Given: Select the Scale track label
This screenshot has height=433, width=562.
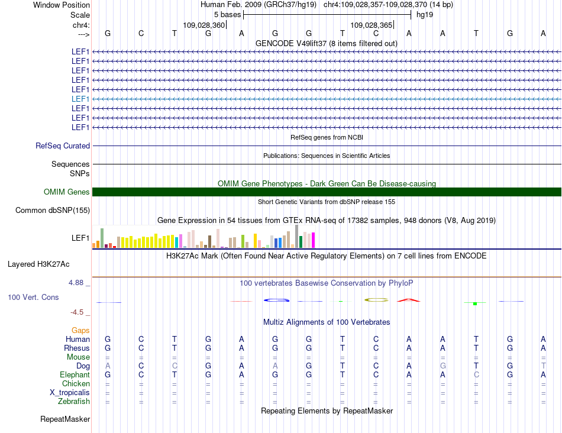Looking at the screenshot, I should (x=80, y=15).
